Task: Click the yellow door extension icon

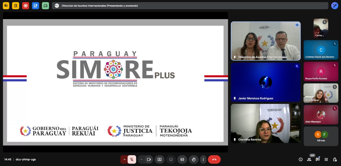Action: [16, 6]
